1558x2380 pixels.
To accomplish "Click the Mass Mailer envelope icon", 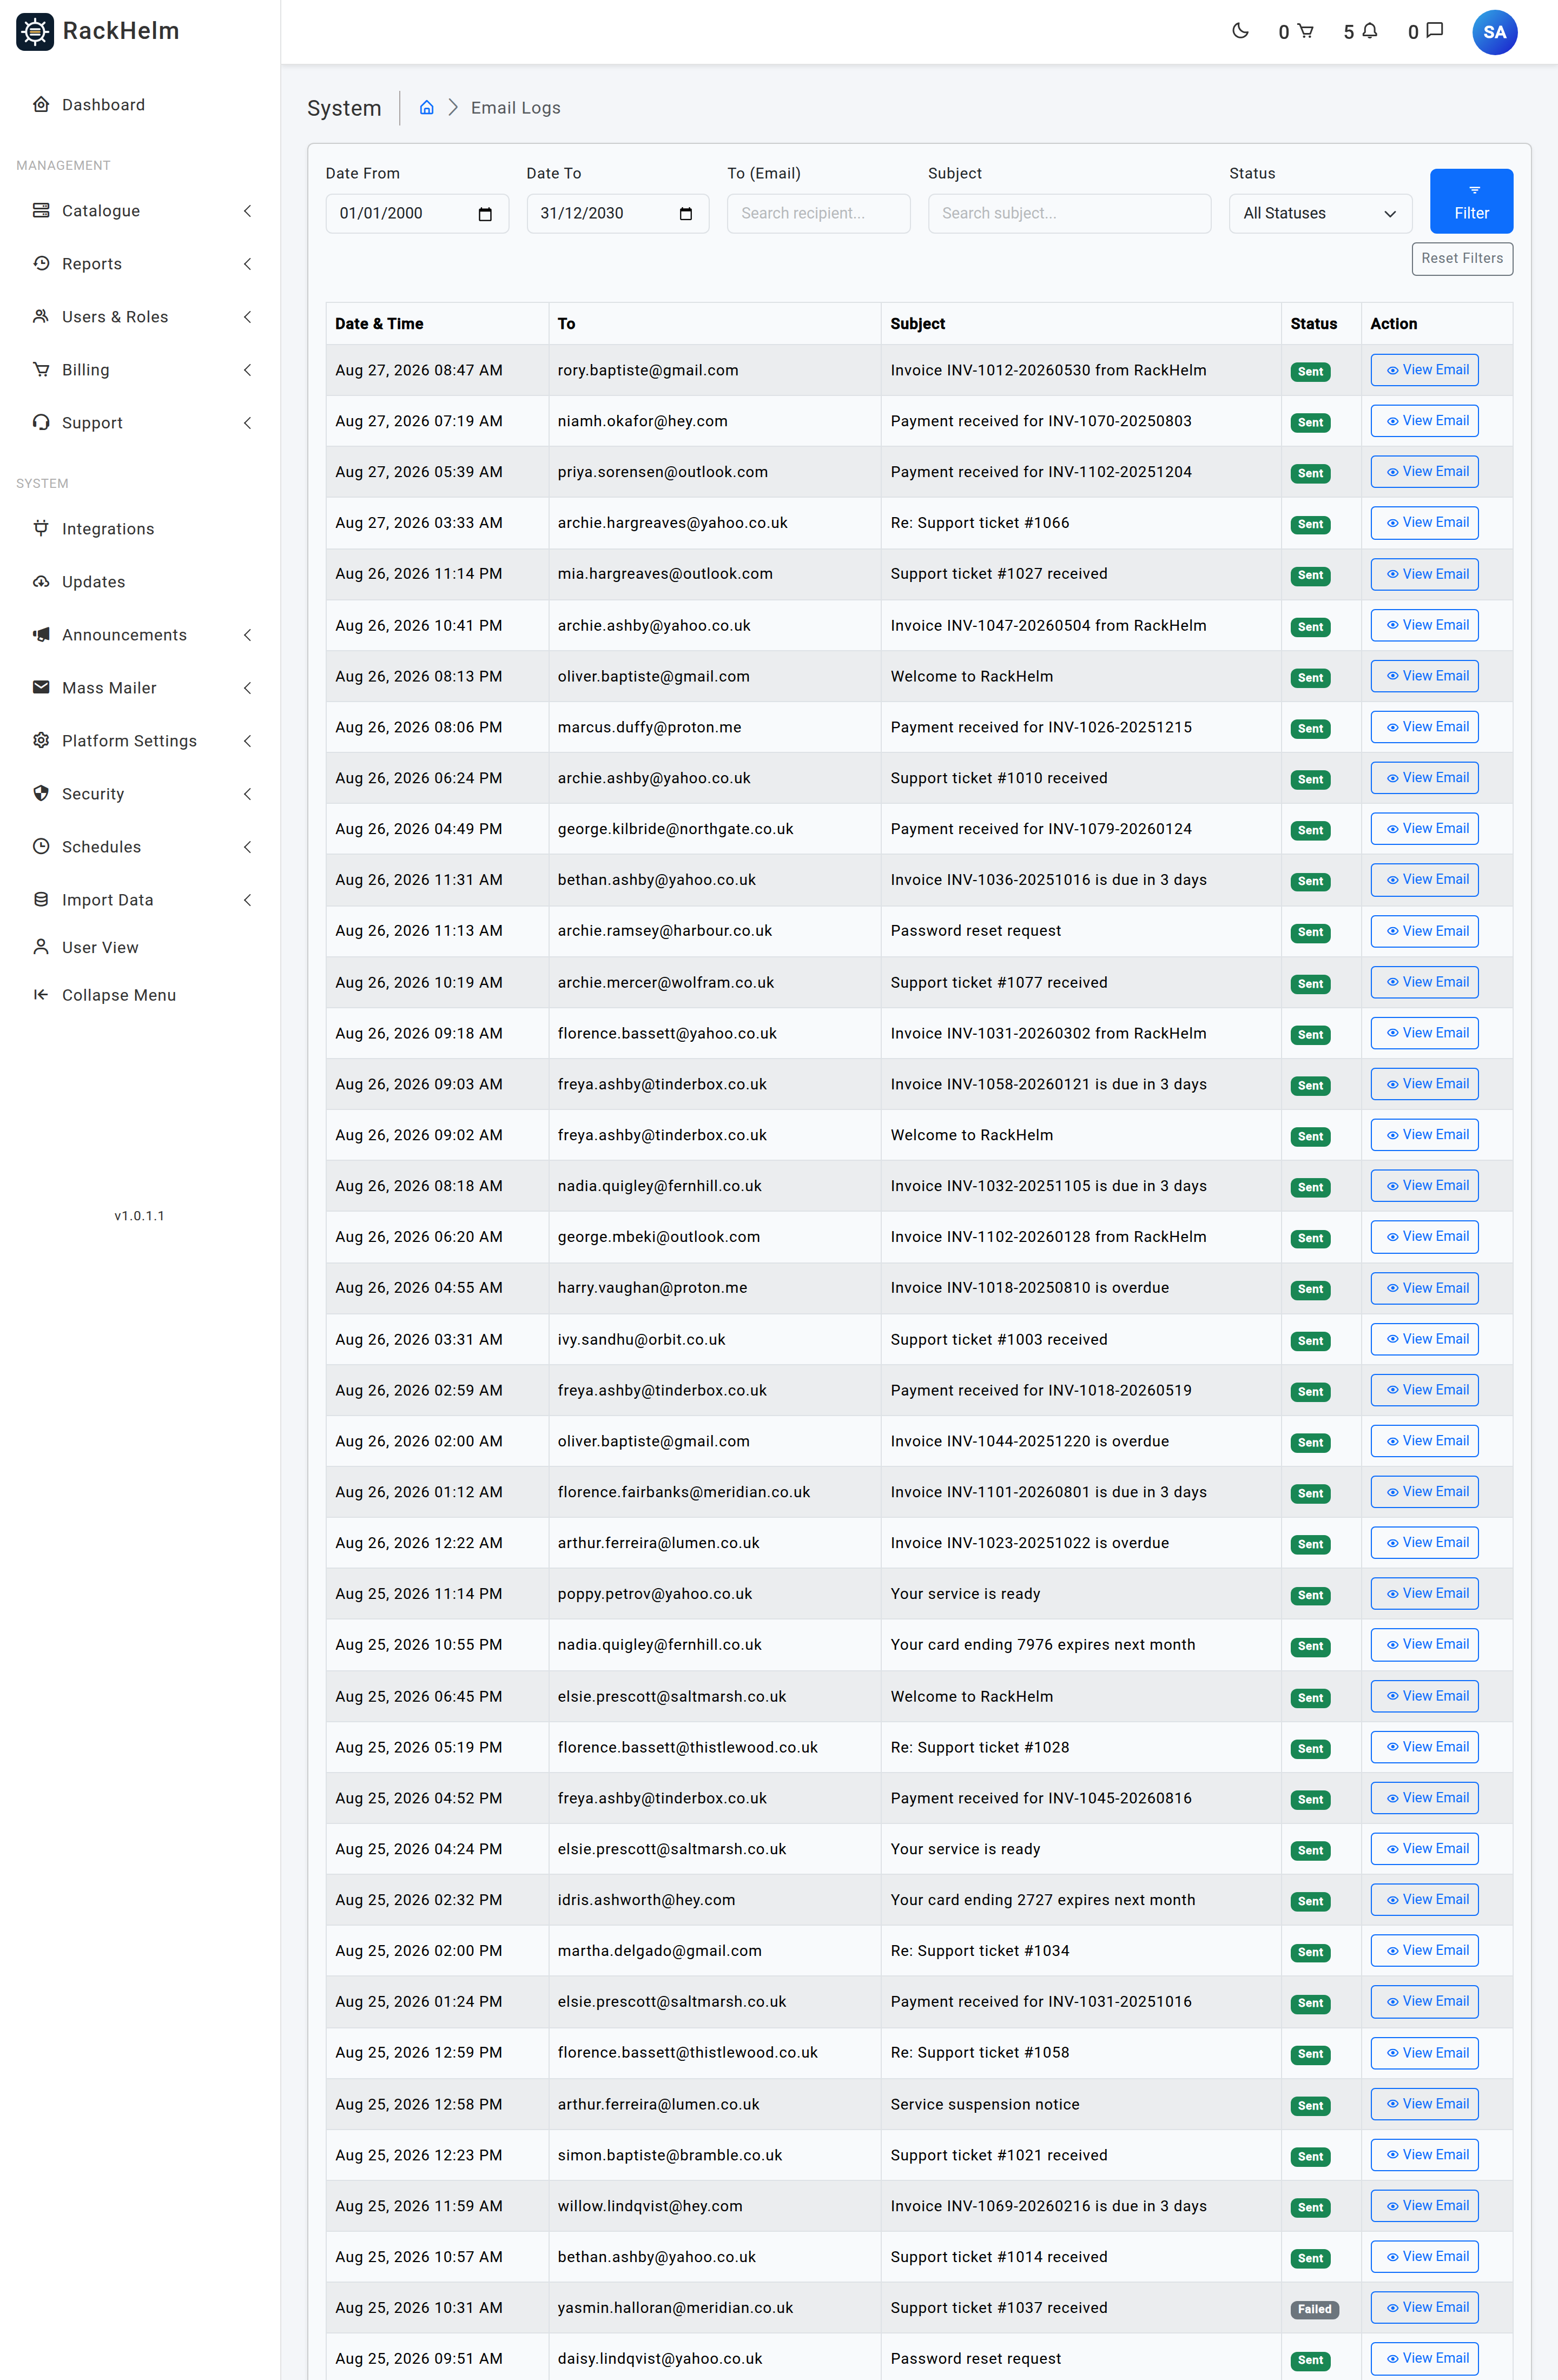I will pos(41,687).
